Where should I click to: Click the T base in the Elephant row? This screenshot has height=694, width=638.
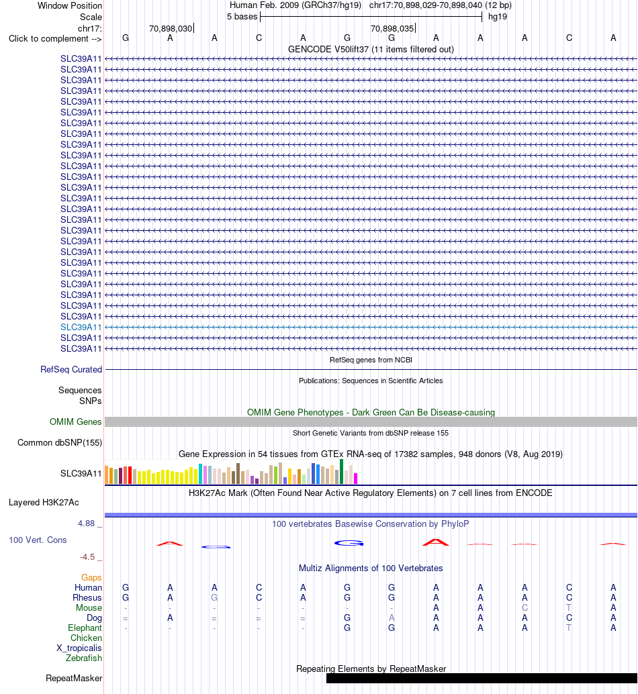tap(569, 628)
